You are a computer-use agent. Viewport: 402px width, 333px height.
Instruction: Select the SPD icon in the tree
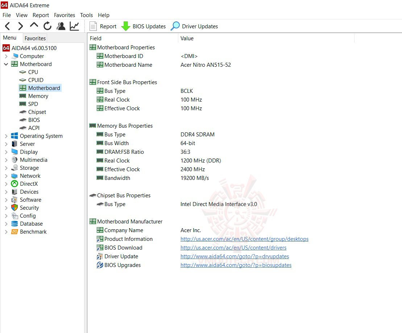23,104
